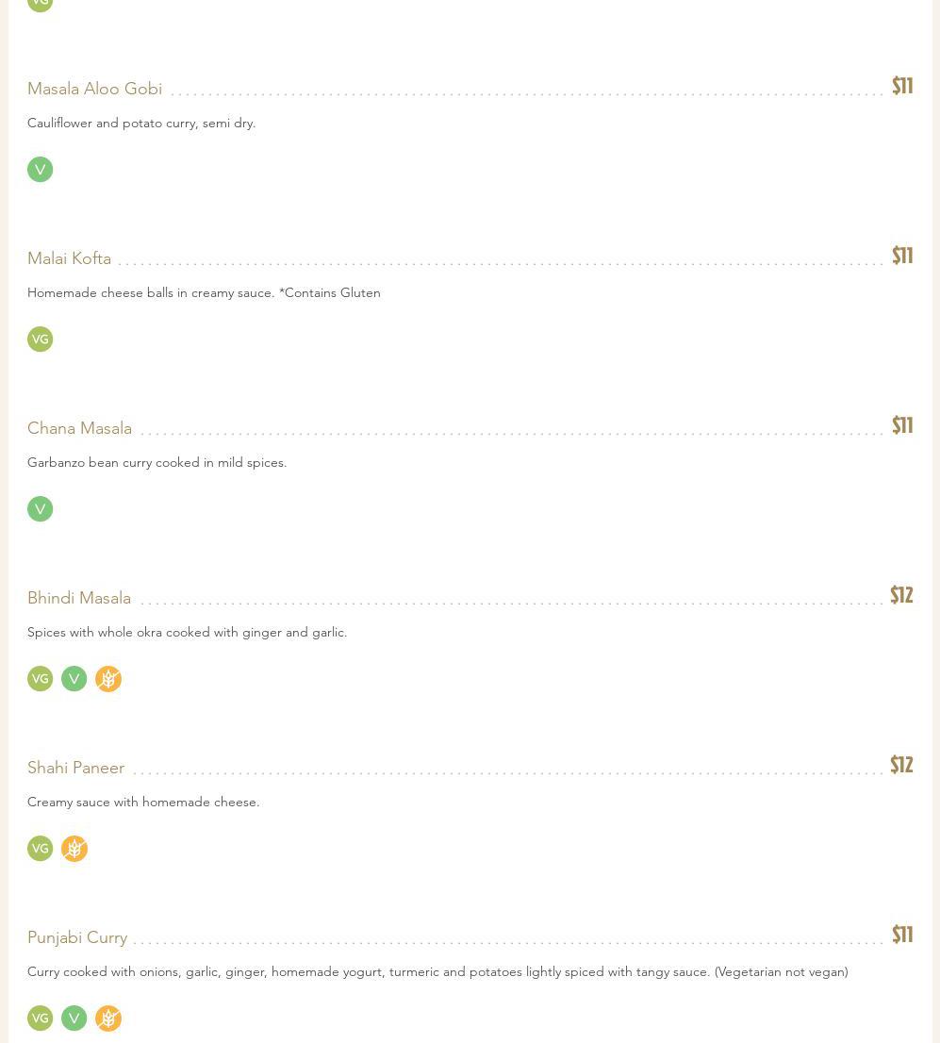Click the vegetarian VG icon under Malai Kofta
The image size is (940, 1043).
[40, 339]
